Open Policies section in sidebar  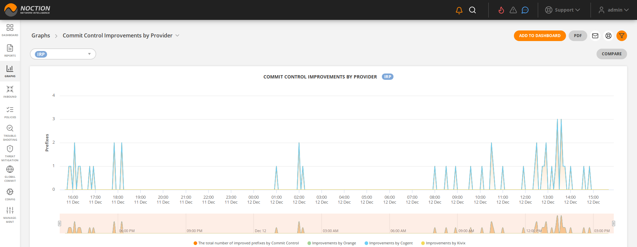click(10, 112)
